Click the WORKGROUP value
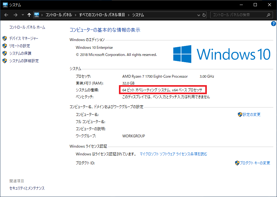 click(134, 136)
